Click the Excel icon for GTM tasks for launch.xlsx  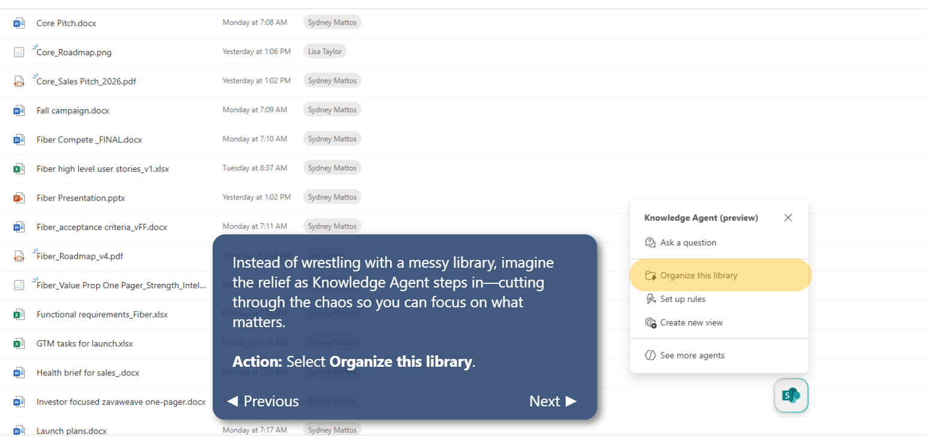19,343
